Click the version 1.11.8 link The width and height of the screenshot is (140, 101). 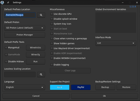pyautogui.click(x=133, y=6)
